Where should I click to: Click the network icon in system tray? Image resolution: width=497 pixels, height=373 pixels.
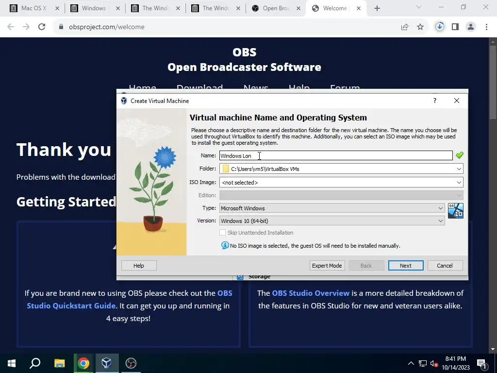point(423,363)
